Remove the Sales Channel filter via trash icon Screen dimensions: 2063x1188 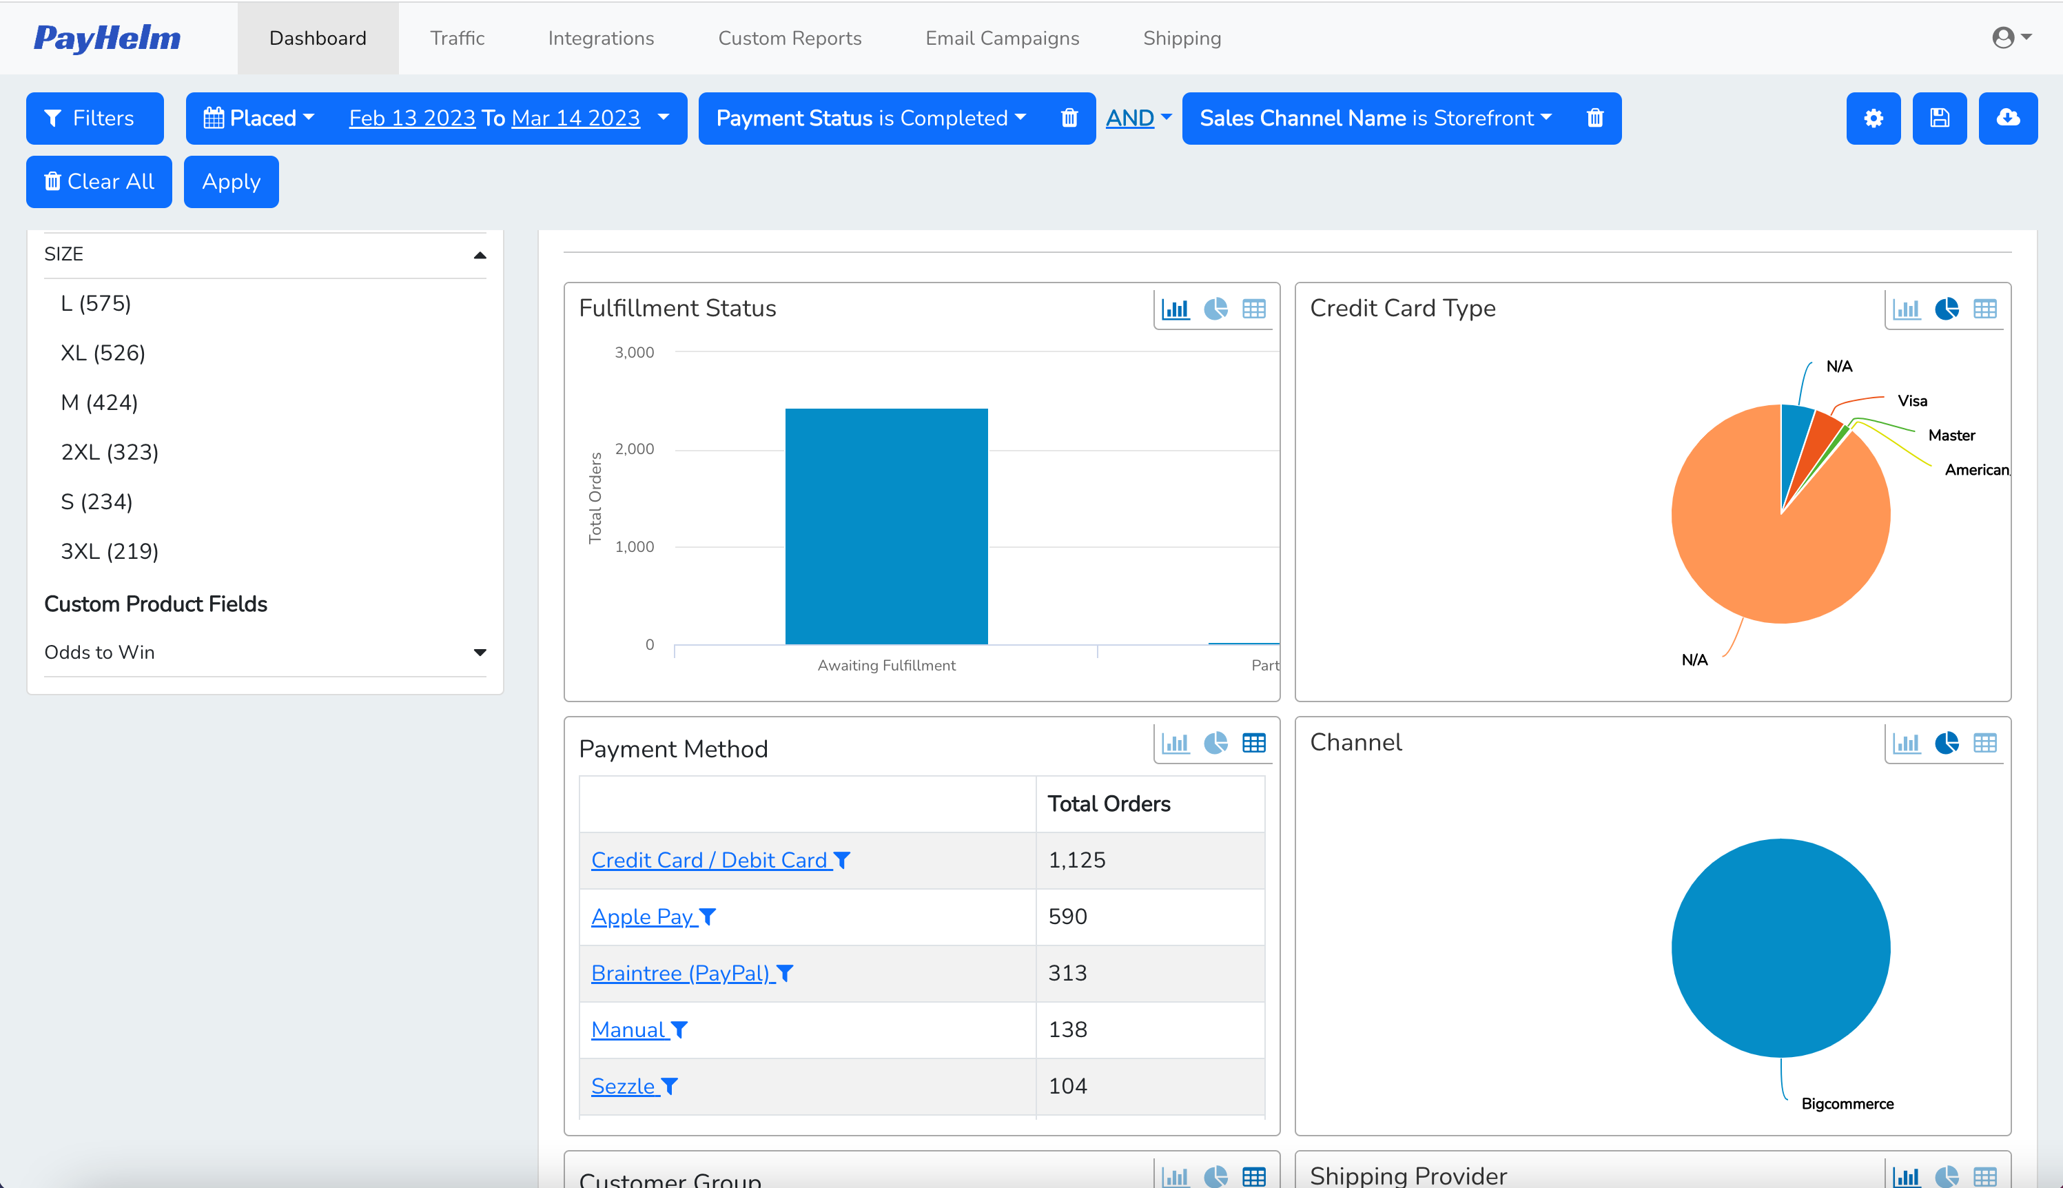tap(1596, 119)
